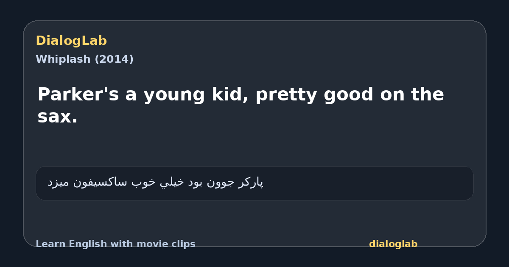
Task: Tap the word "sax." on the second line
Action: [58, 118]
